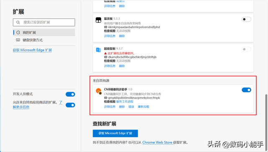
Task: Click the 我的扩展 puzzle icon
Action: [x=18, y=32]
